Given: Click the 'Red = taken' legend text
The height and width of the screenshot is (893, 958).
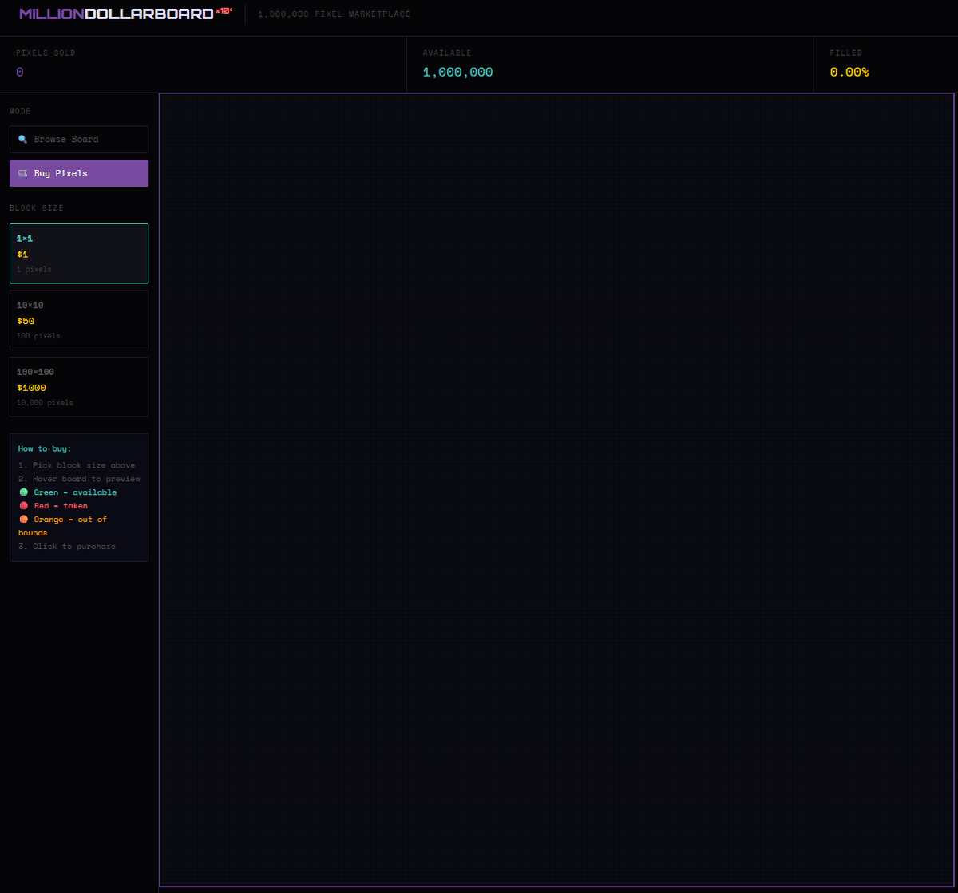Looking at the screenshot, I should pyautogui.click(x=61, y=506).
